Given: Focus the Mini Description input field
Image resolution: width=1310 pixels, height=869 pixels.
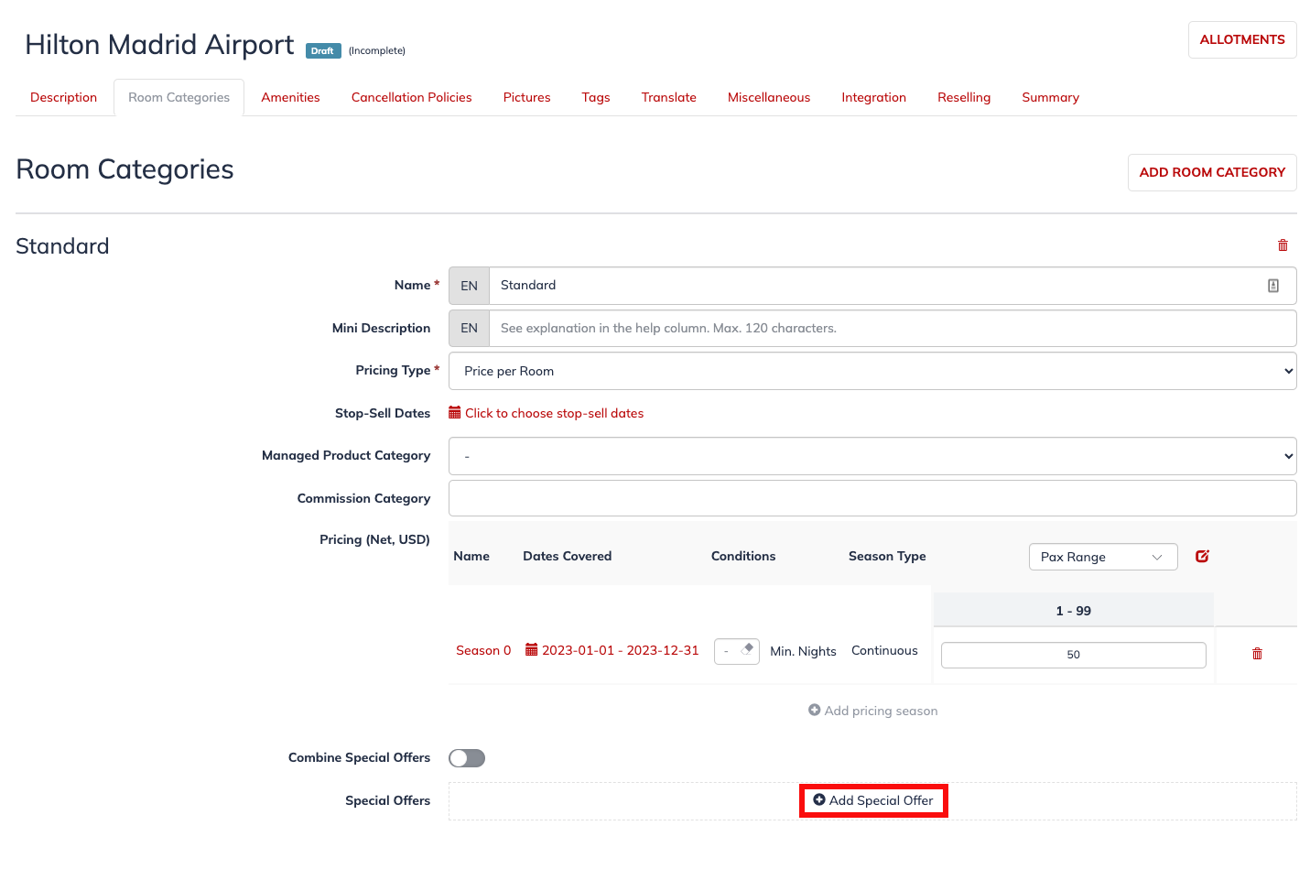Looking at the screenshot, I should 893,328.
